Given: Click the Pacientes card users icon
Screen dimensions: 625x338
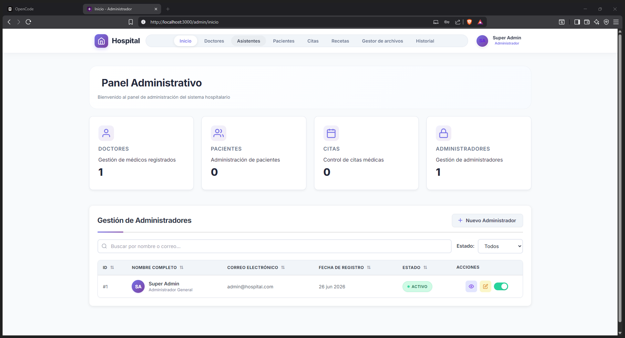Looking at the screenshot, I should click(219, 133).
